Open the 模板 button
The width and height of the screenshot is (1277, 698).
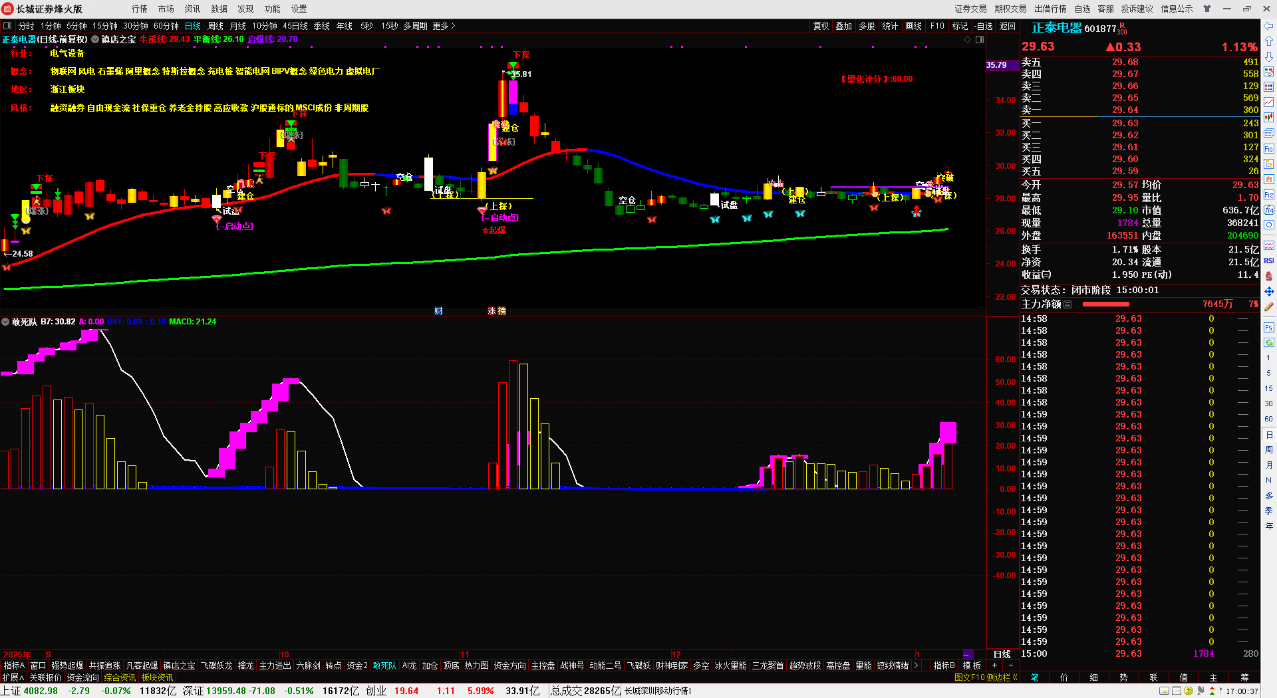click(x=972, y=665)
